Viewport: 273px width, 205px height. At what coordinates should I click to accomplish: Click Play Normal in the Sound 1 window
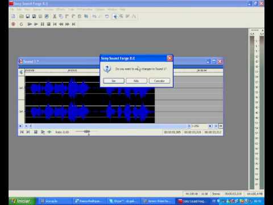43,132
